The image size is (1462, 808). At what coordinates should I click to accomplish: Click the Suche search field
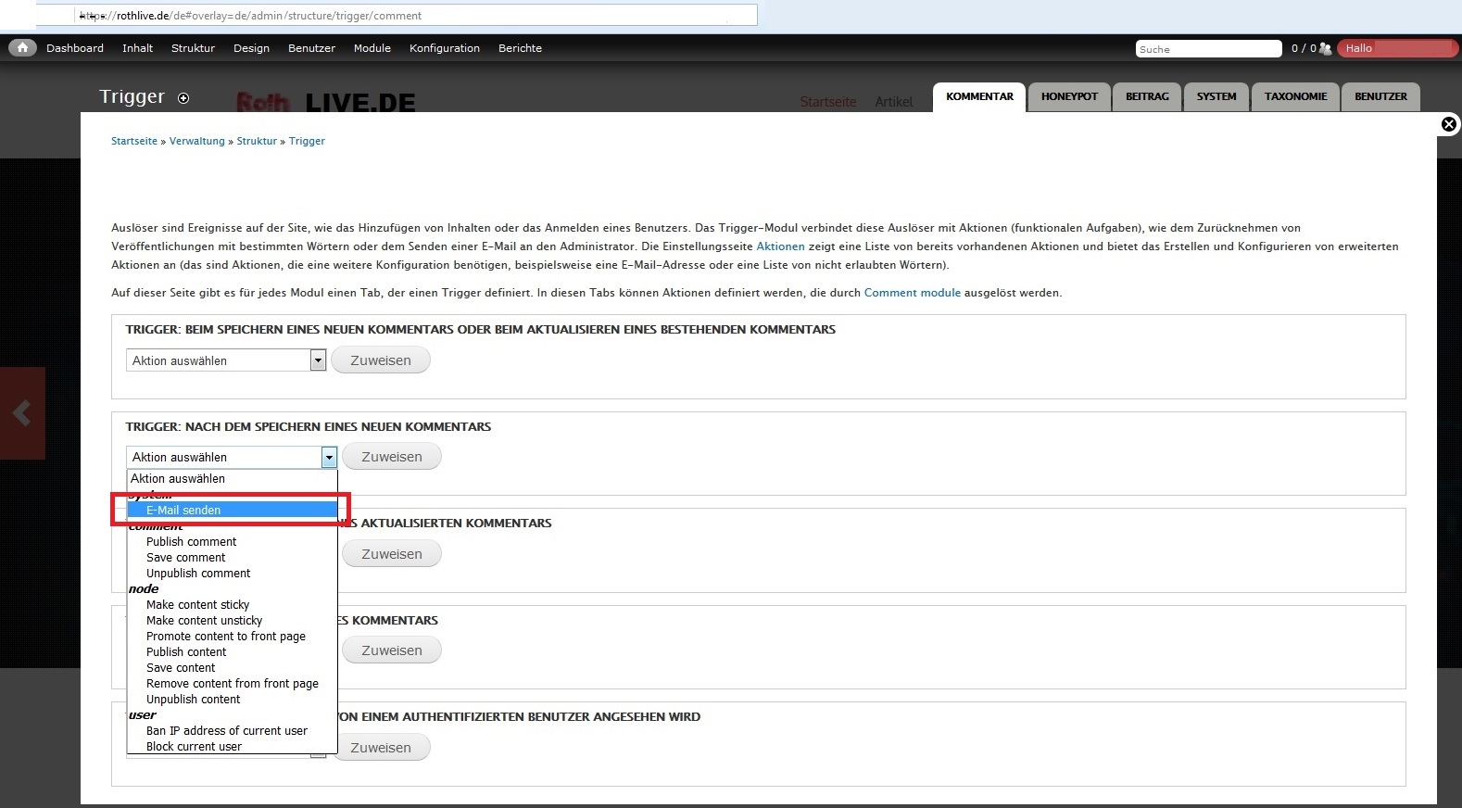click(x=1208, y=49)
